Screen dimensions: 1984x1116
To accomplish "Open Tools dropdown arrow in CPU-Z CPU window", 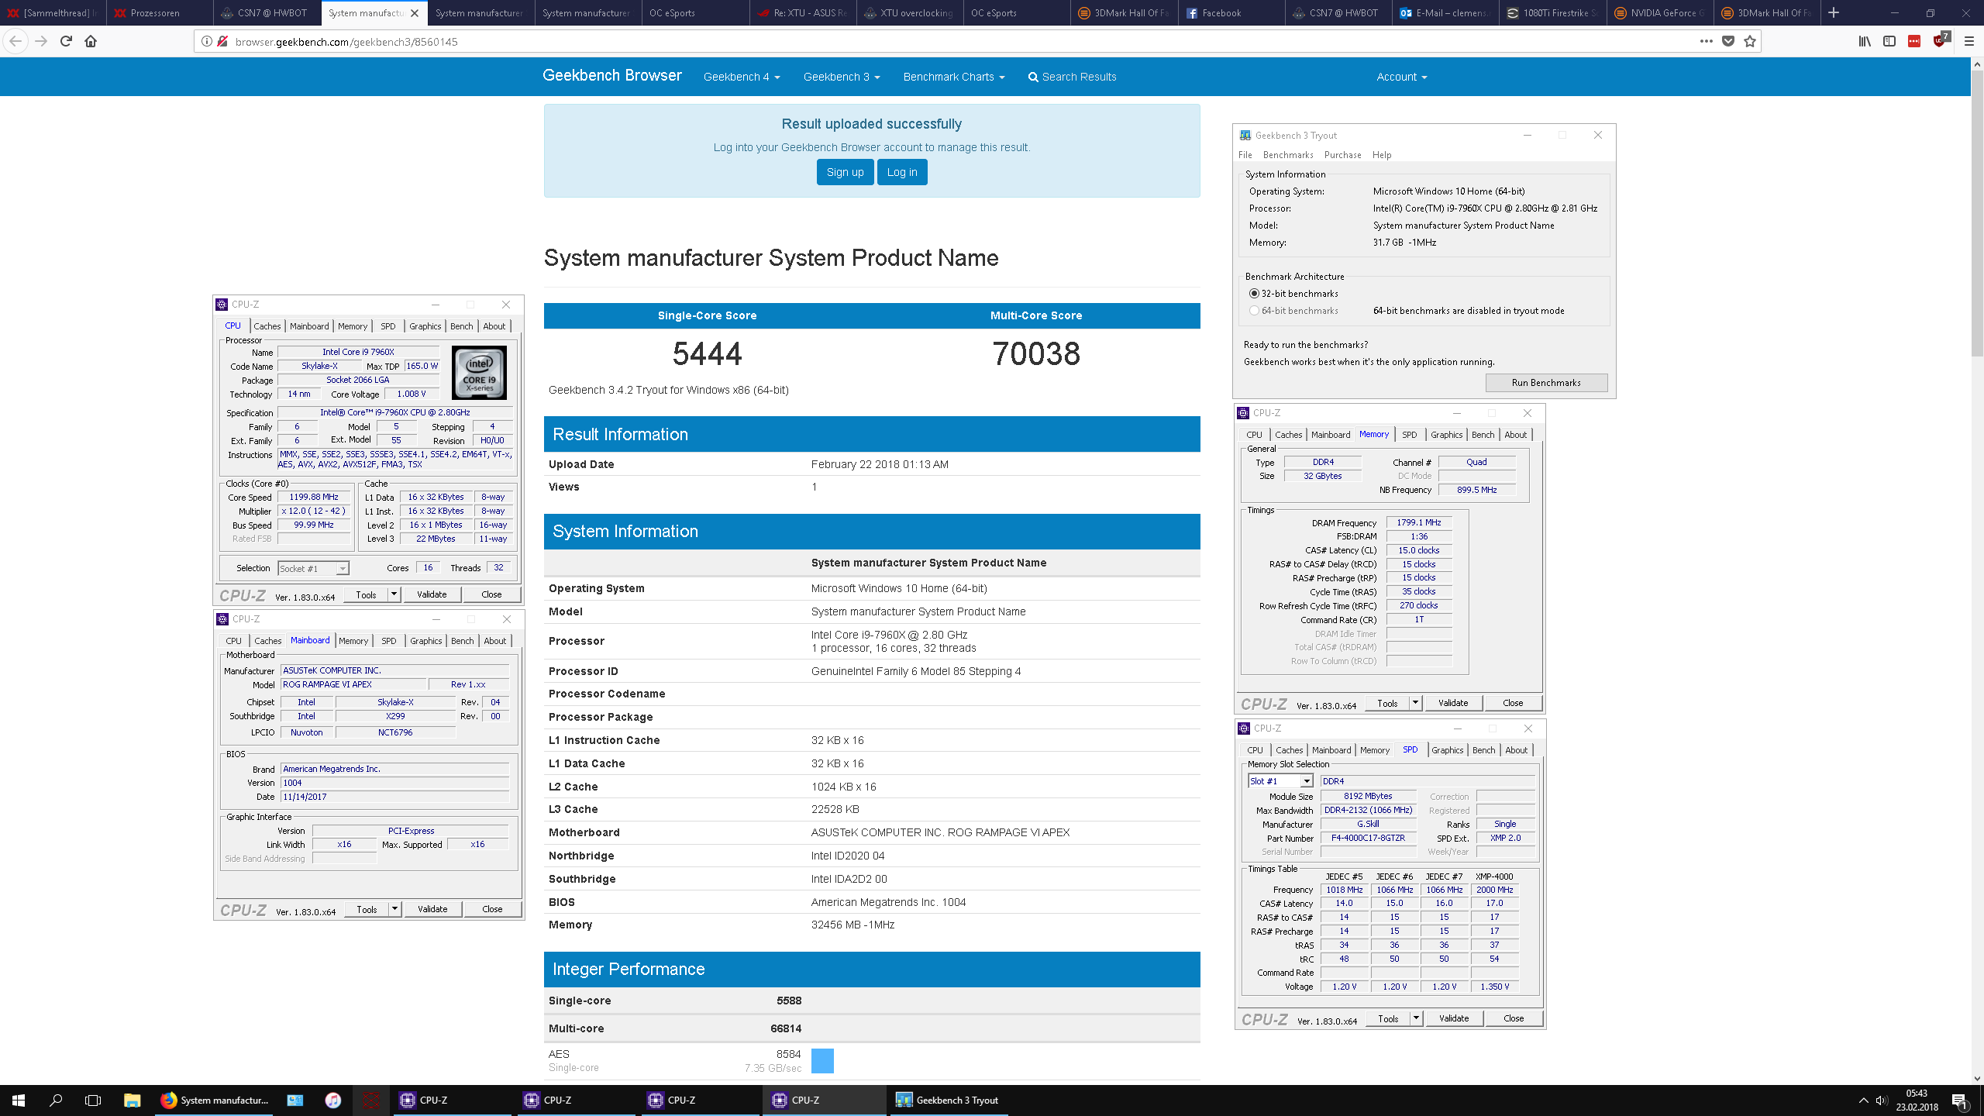I will point(394,594).
